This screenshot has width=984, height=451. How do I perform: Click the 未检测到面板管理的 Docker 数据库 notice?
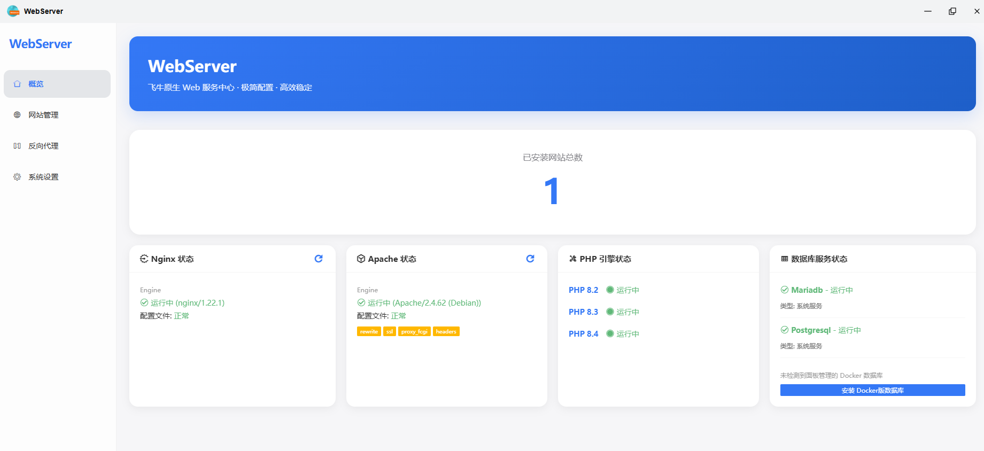[832, 375]
